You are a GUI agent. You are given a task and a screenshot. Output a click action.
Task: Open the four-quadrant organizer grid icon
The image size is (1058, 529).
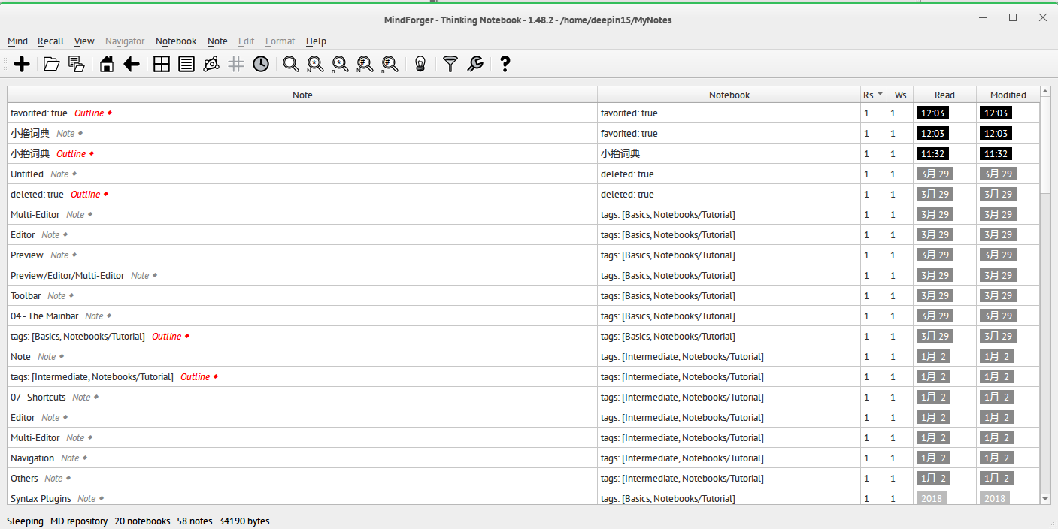pyautogui.click(x=162, y=65)
